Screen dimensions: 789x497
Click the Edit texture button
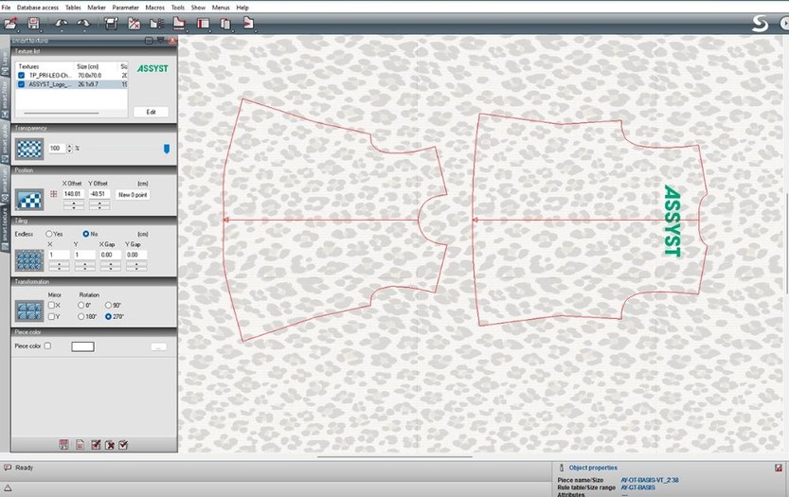(x=151, y=112)
